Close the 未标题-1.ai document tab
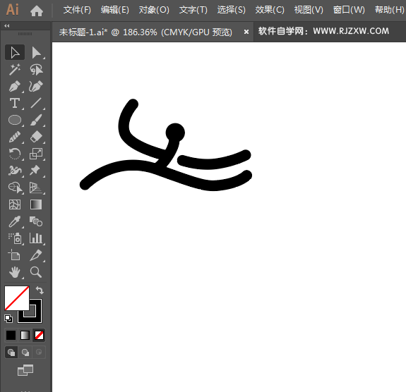 click(246, 32)
